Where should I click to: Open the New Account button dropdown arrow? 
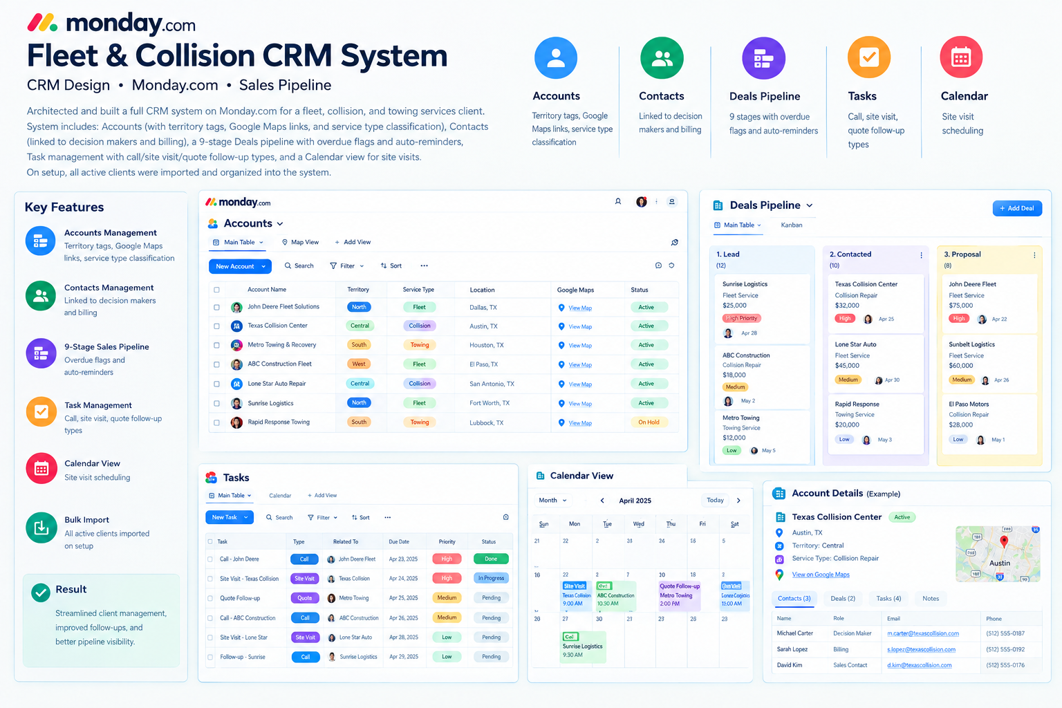pos(263,266)
